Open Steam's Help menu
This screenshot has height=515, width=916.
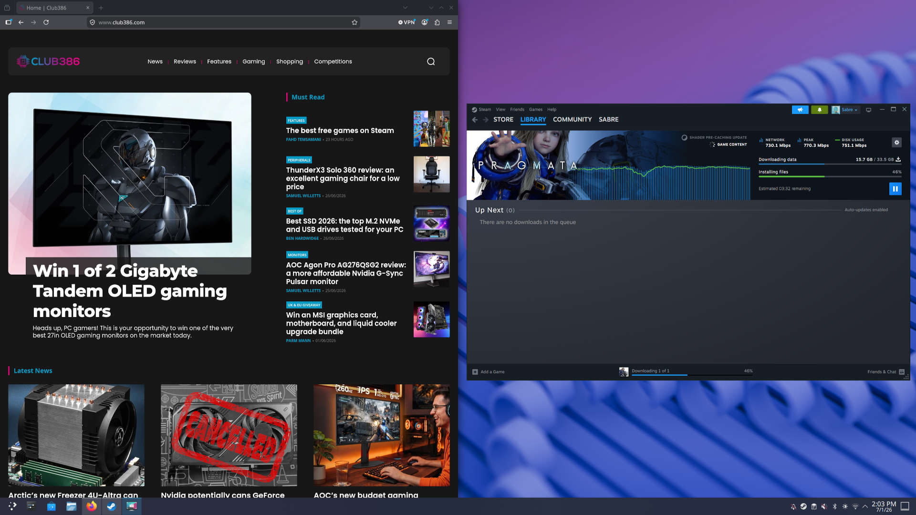click(552, 110)
